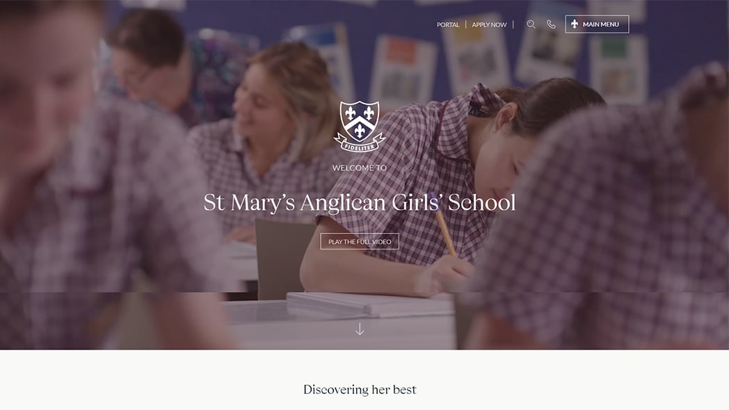
Task: Click the orange poster on the noticeboard
Action: point(402,51)
